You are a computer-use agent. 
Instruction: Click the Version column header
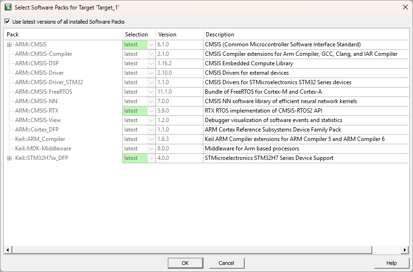tap(179, 35)
